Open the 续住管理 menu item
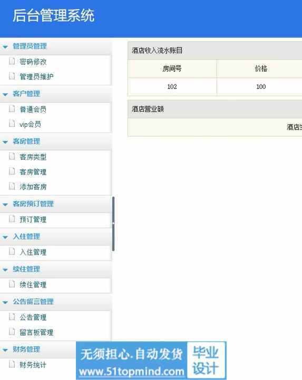Viewport: 302px width, 380px height. (33, 284)
